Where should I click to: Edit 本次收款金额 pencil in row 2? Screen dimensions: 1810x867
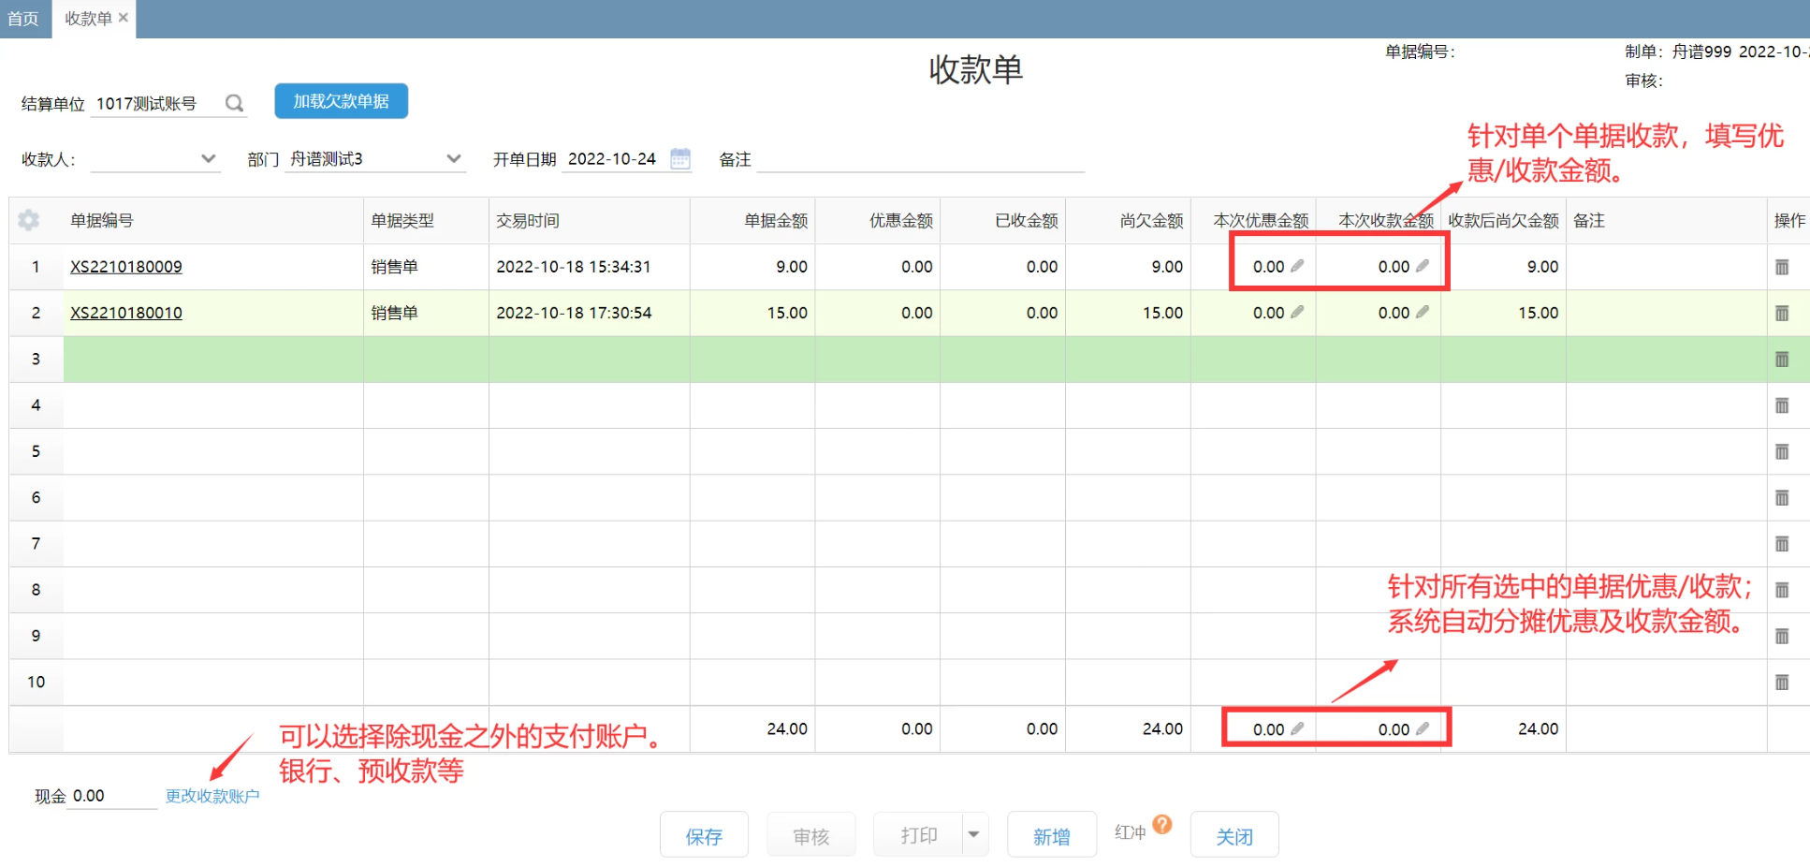1423,312
